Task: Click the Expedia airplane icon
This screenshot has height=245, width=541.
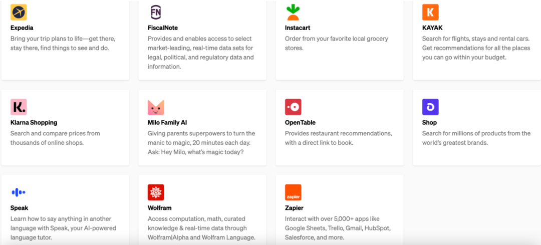Action: 19,12
